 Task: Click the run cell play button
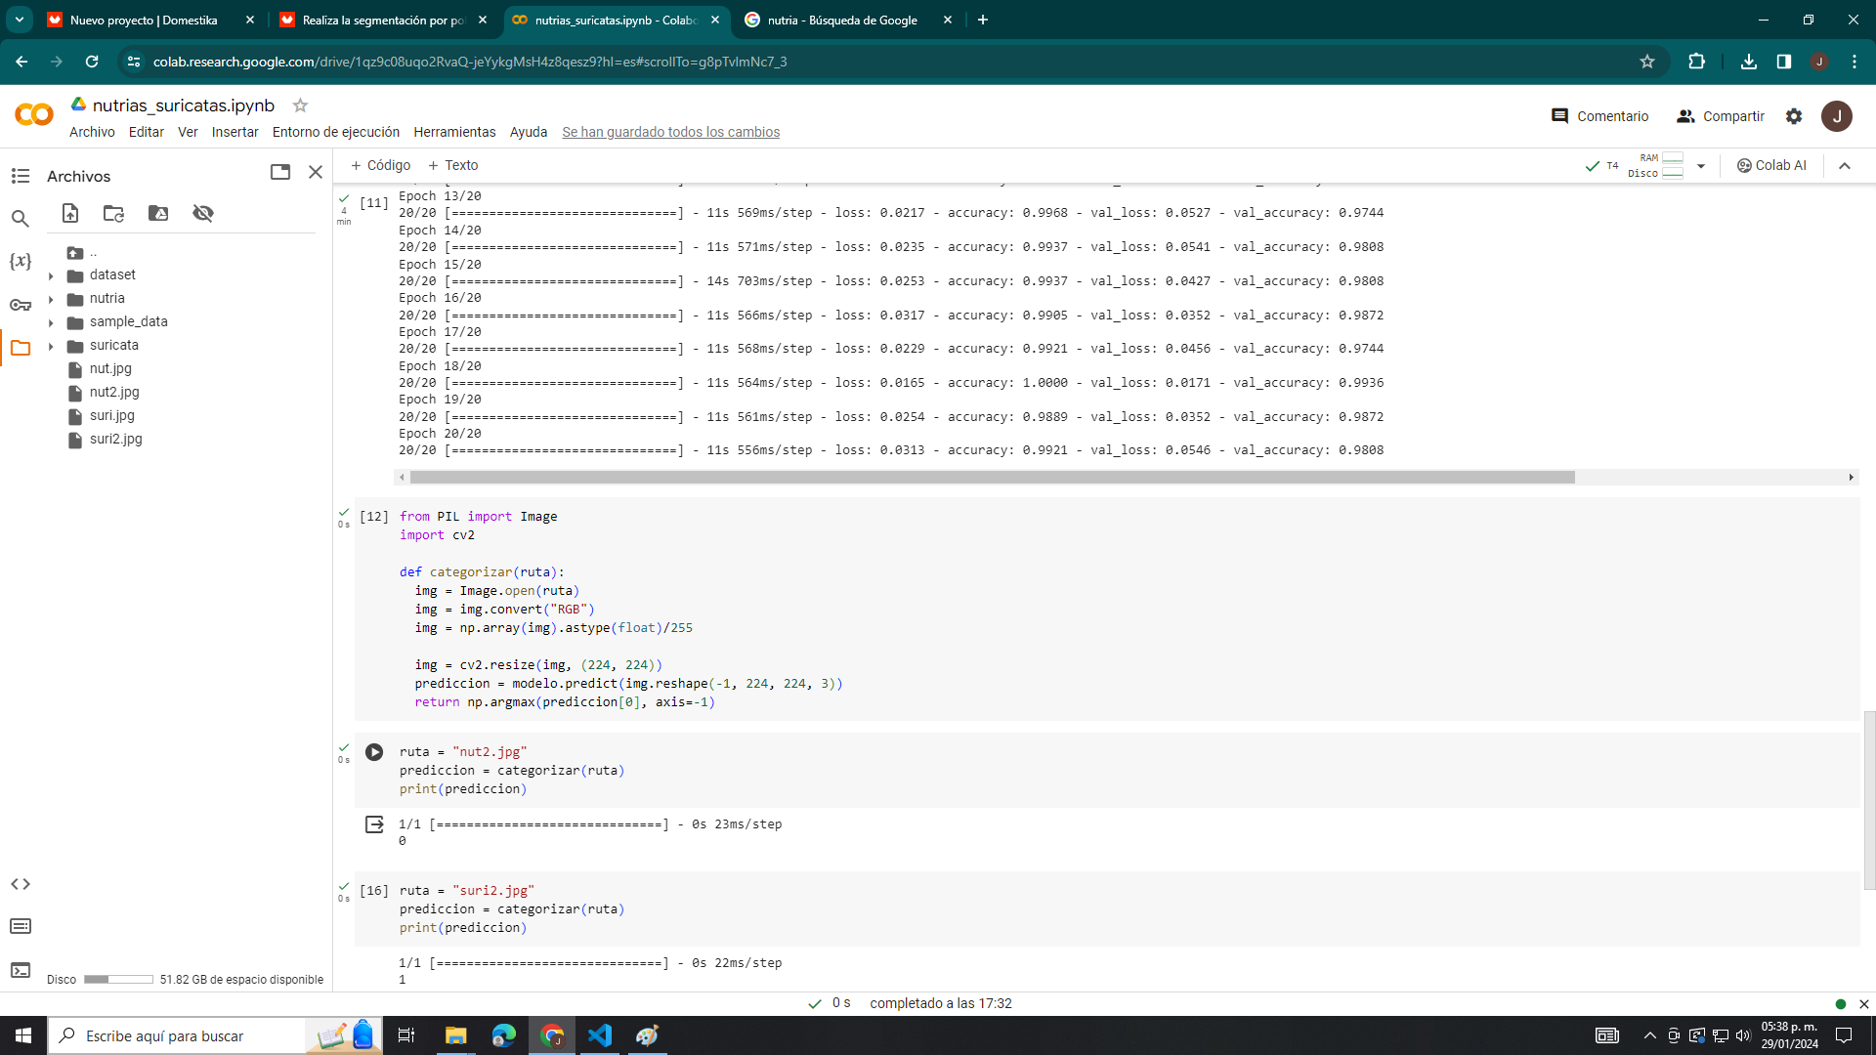374,752
